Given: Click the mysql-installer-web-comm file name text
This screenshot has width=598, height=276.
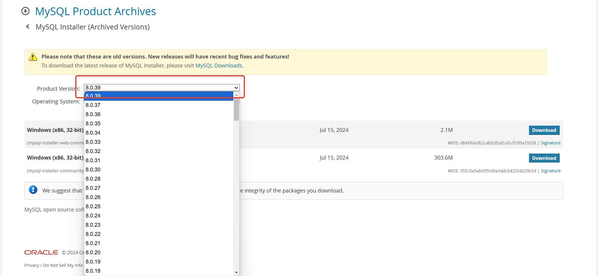Looking at the screenshot, I should point(56,143).
